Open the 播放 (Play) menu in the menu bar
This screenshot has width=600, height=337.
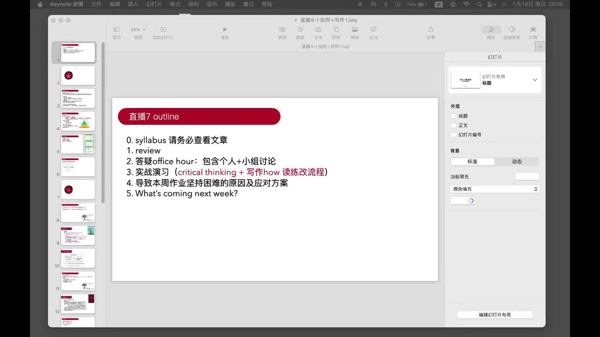click(230, 4)
